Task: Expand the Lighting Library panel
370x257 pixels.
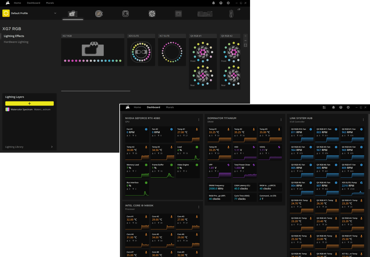Action: tap(52, 147)
